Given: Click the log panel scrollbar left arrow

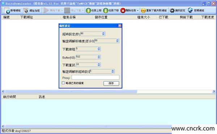Looking at the screenshot, I should point(3,126).
